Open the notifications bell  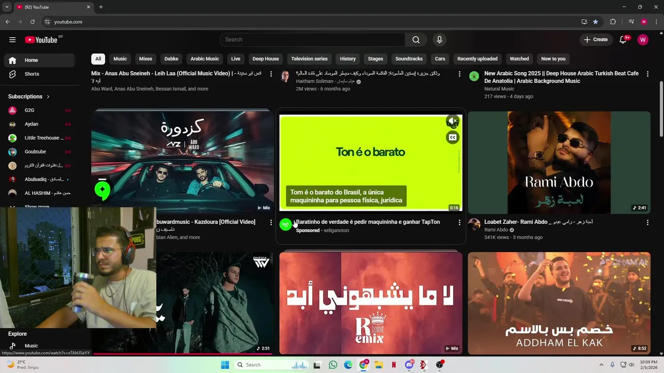[624, 40]
